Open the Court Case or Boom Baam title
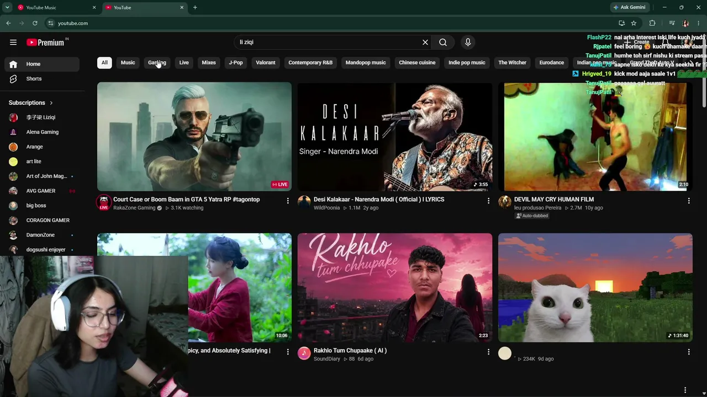 (186, 200)
